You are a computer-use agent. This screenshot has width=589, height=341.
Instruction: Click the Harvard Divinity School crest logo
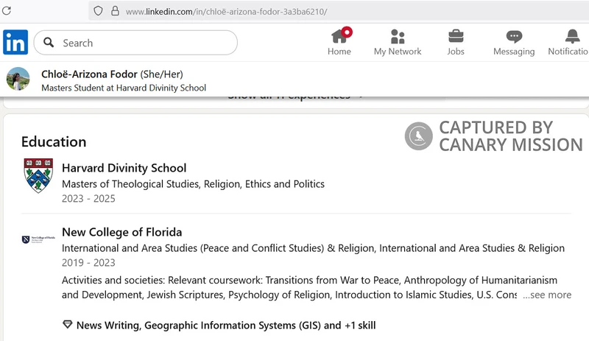pos(38,175)
